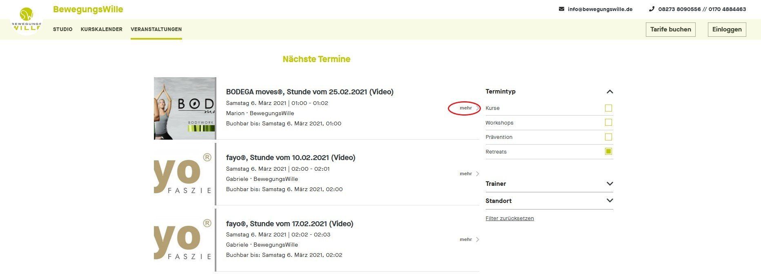
Task: Open fayo 10.02.2021 event thumbnail
Action: click(185, 174)
